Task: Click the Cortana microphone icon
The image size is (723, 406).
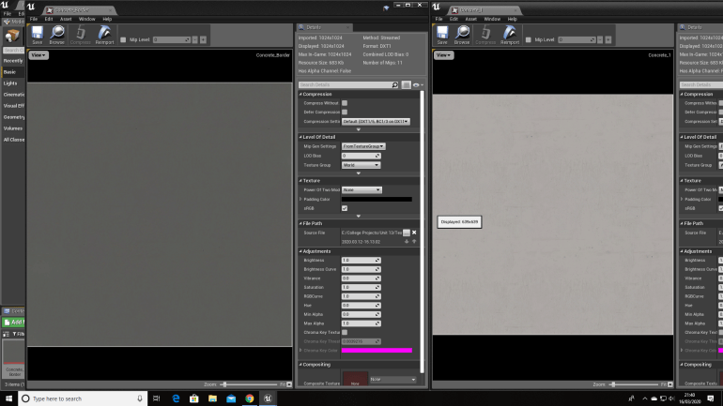Action: [x=140, y=398]
